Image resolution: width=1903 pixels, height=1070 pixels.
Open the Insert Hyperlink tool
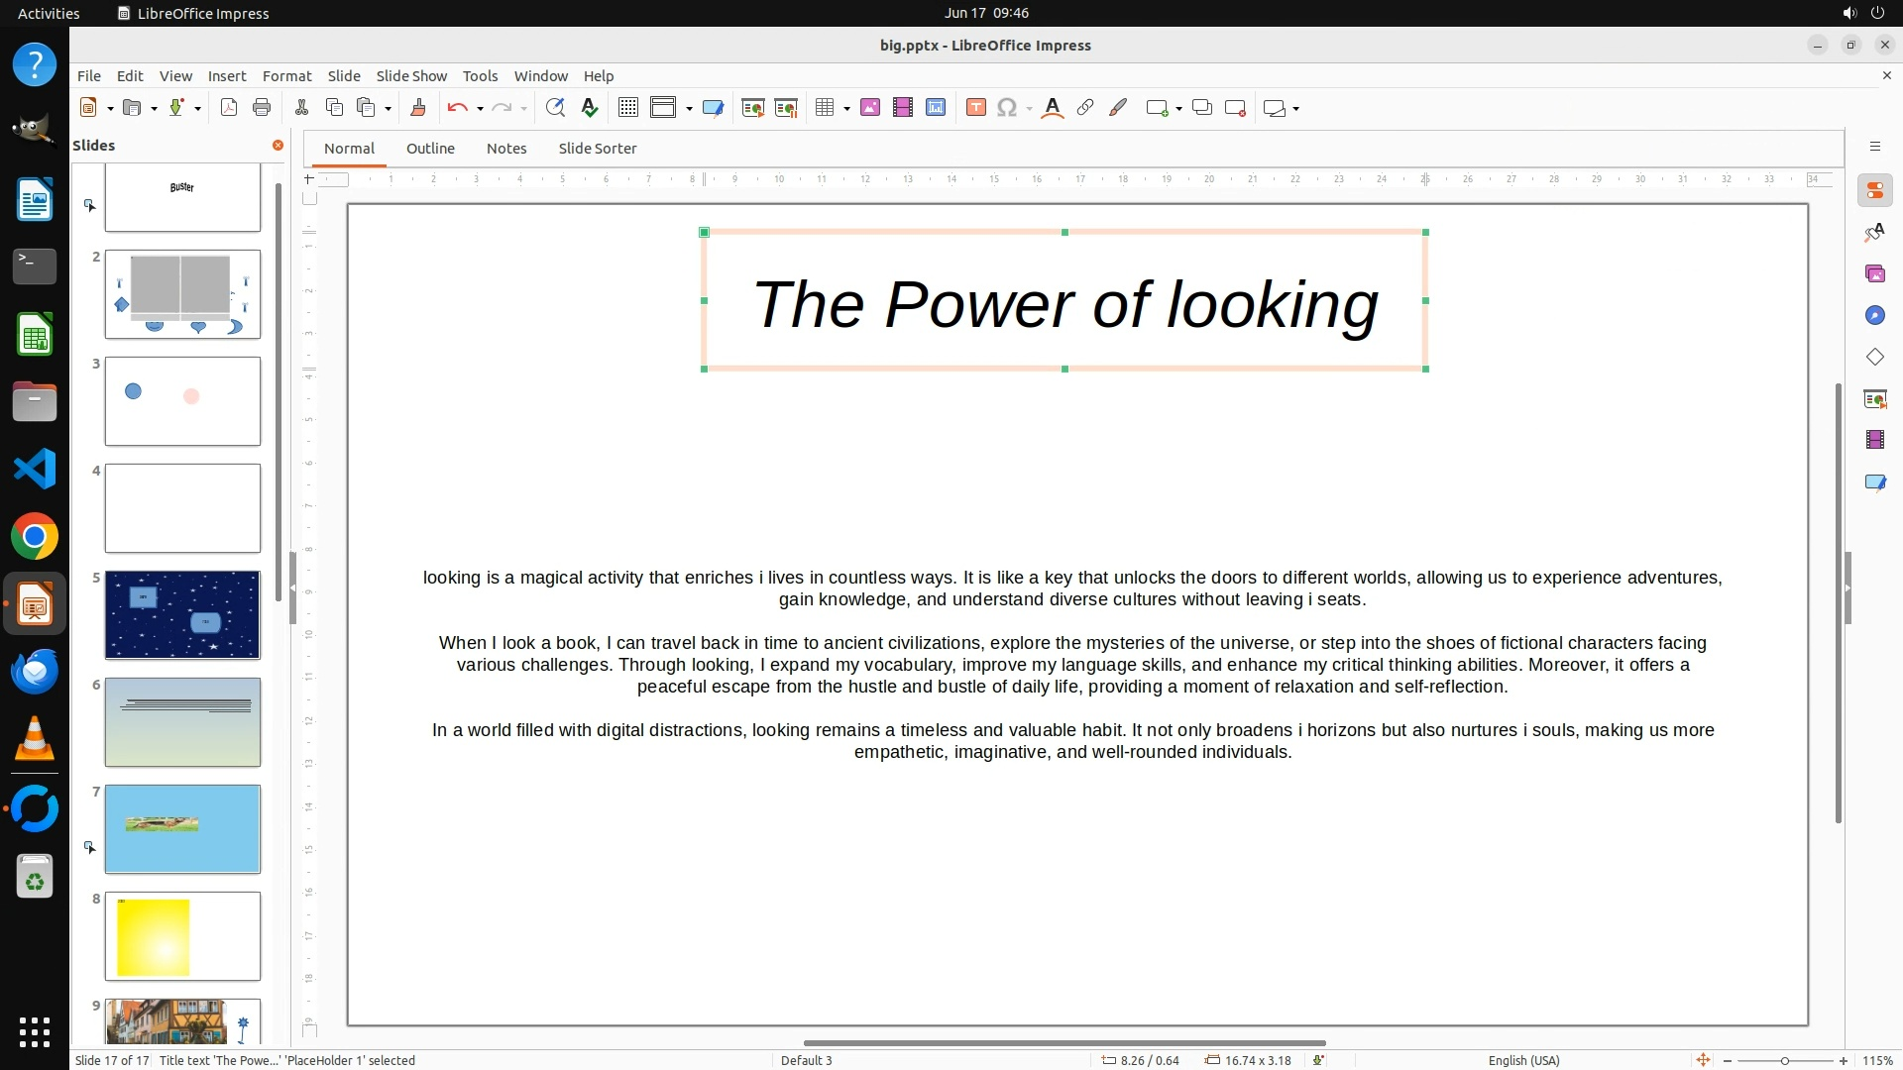[x=1085, y=108]
